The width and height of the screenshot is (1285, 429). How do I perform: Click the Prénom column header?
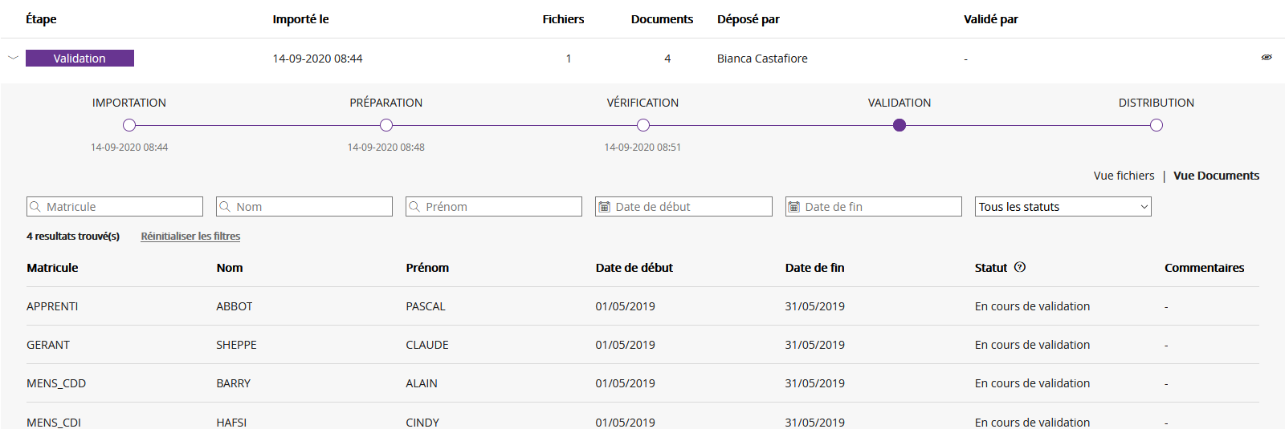coord(427,268)
